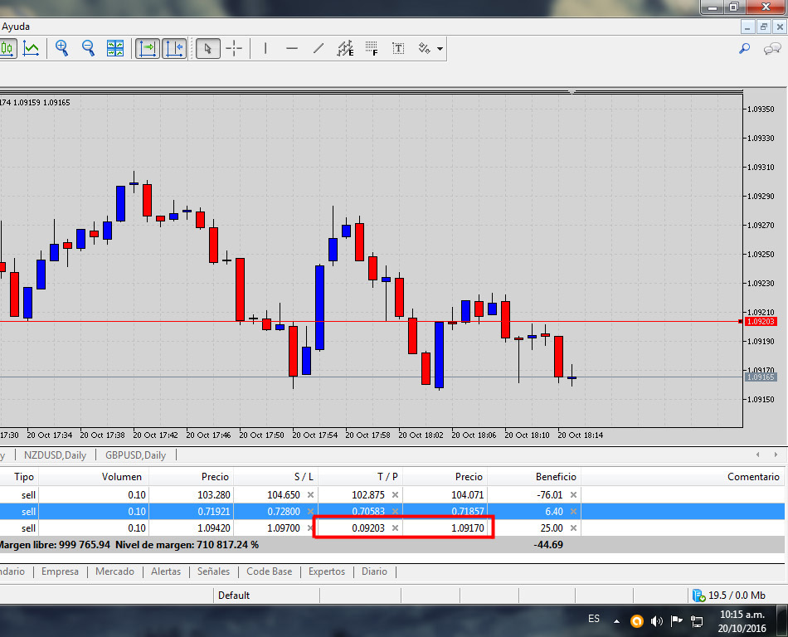Select the Crosshair tool

(234, 48)
